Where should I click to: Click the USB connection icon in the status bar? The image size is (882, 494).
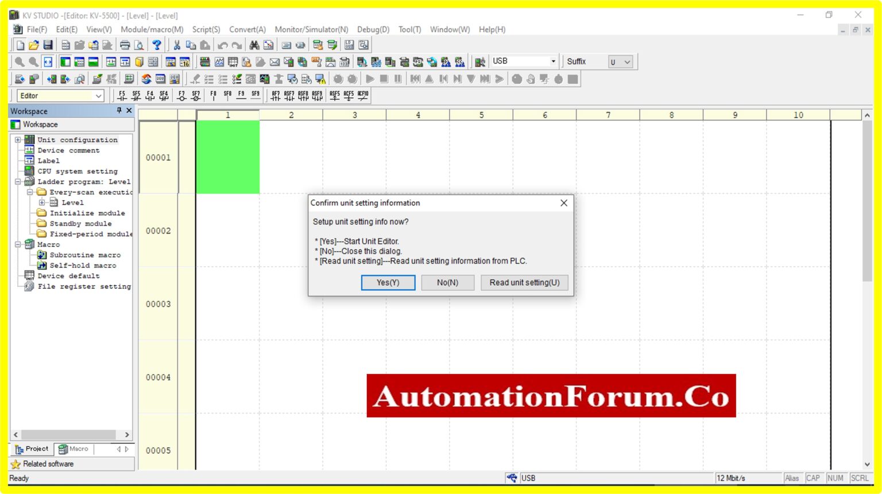pos(511,477)
